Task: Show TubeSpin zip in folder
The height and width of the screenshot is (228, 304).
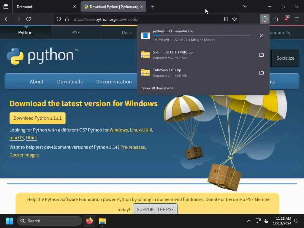Action: (261, 73)
